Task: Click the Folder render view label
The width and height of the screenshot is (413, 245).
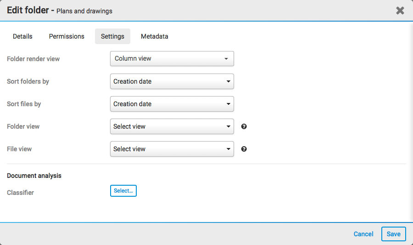Action: point(33,59)
